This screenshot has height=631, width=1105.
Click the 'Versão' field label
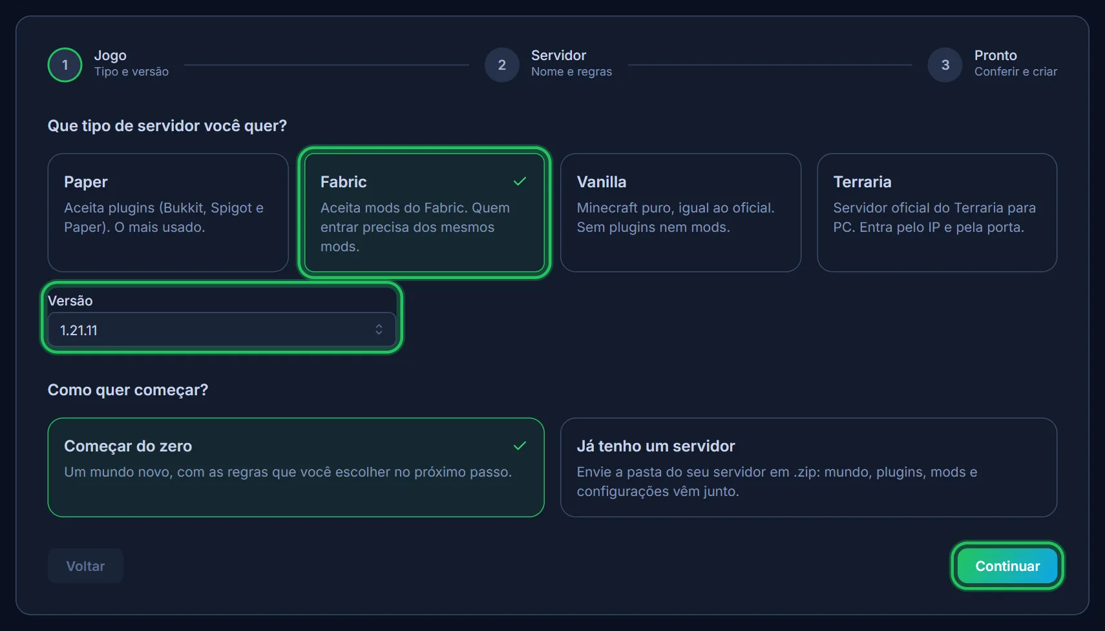click(x=70, y=301)
